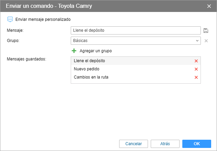Click the 'Mensajes guardados:' label

(26, 59)
